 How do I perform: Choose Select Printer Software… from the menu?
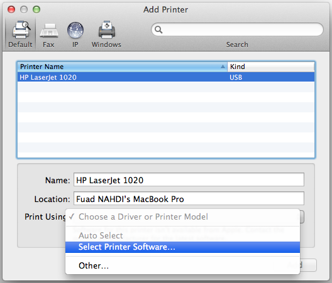(182, 247)
